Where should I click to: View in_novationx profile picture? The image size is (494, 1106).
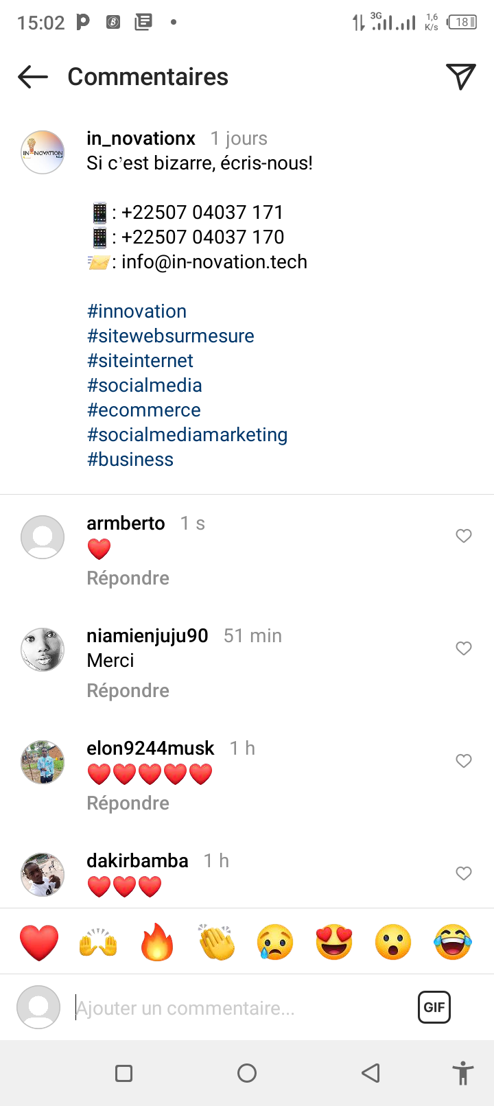click(x=43, y=152)
